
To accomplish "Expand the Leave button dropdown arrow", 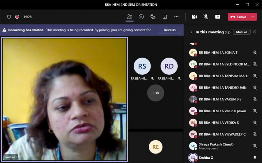I will (253, 17).
